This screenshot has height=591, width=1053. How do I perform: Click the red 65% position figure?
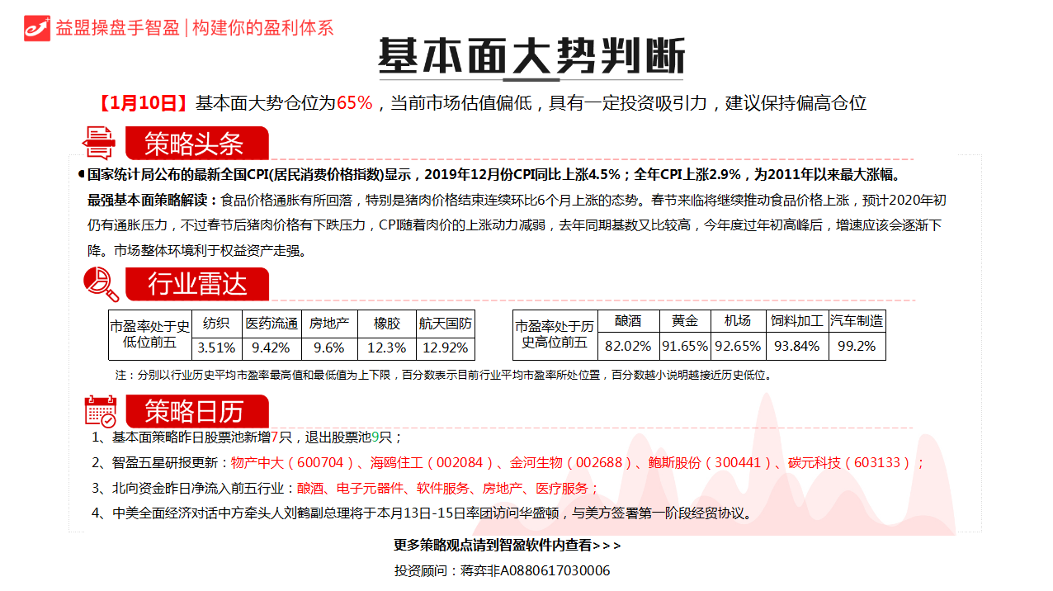[355, 103]
